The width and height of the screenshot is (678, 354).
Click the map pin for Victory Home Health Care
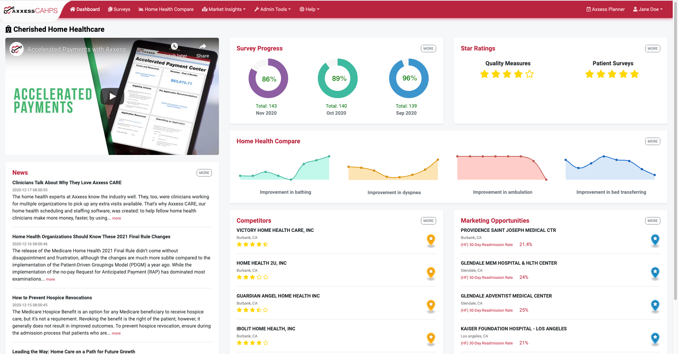(x=431, y=240)
